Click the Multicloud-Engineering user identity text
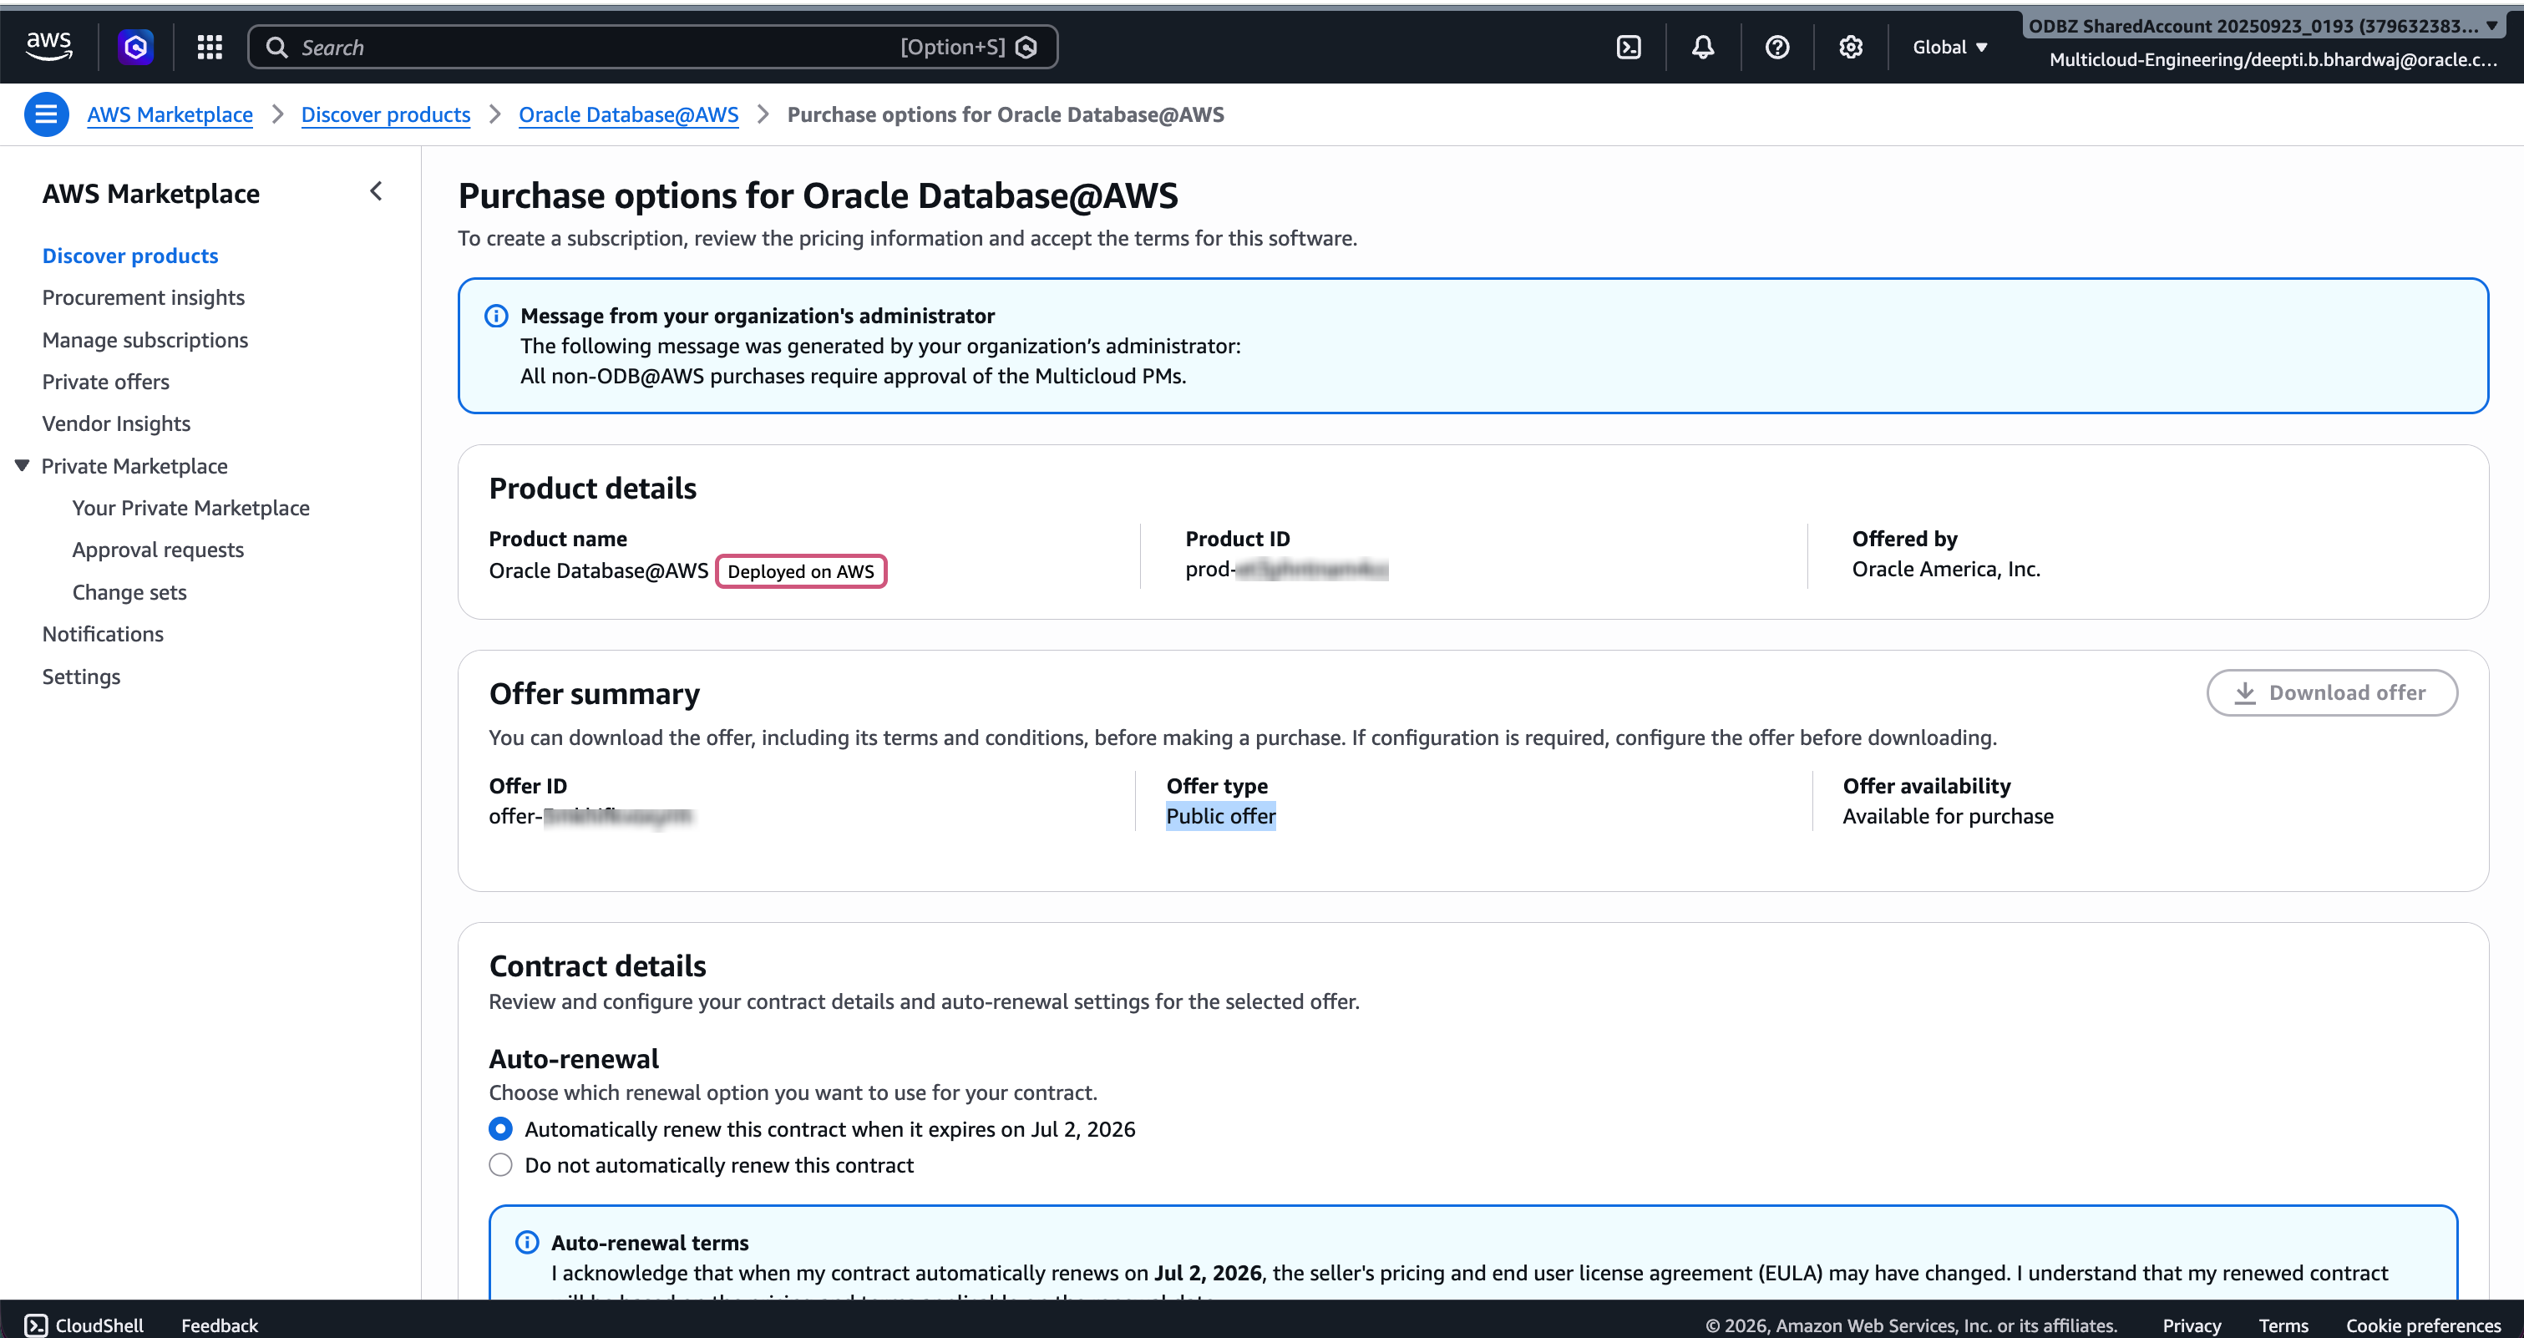This screenshot has width=2524, height=1338. click(2273, 60)
